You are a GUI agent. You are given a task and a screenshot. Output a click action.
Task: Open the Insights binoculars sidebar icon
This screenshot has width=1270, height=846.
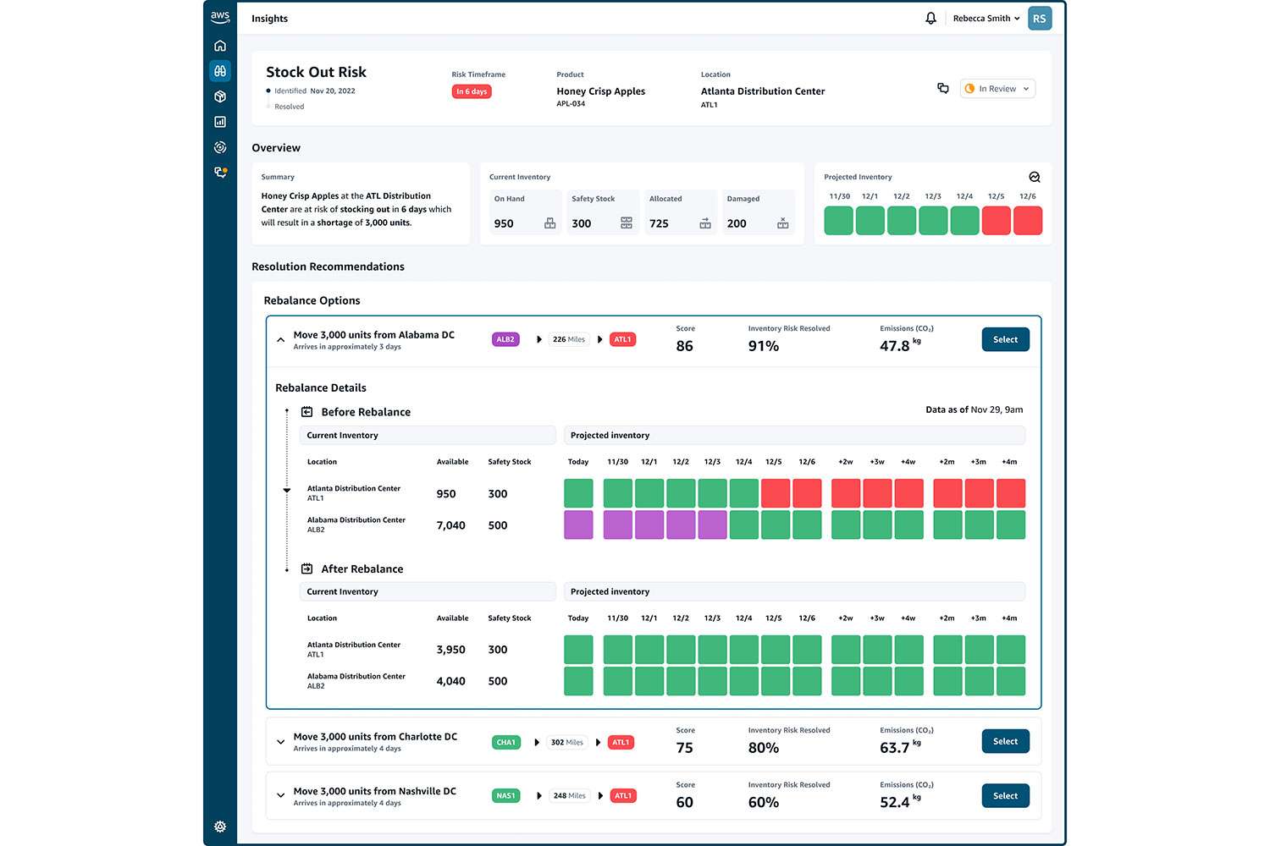[x=220, y=71]
